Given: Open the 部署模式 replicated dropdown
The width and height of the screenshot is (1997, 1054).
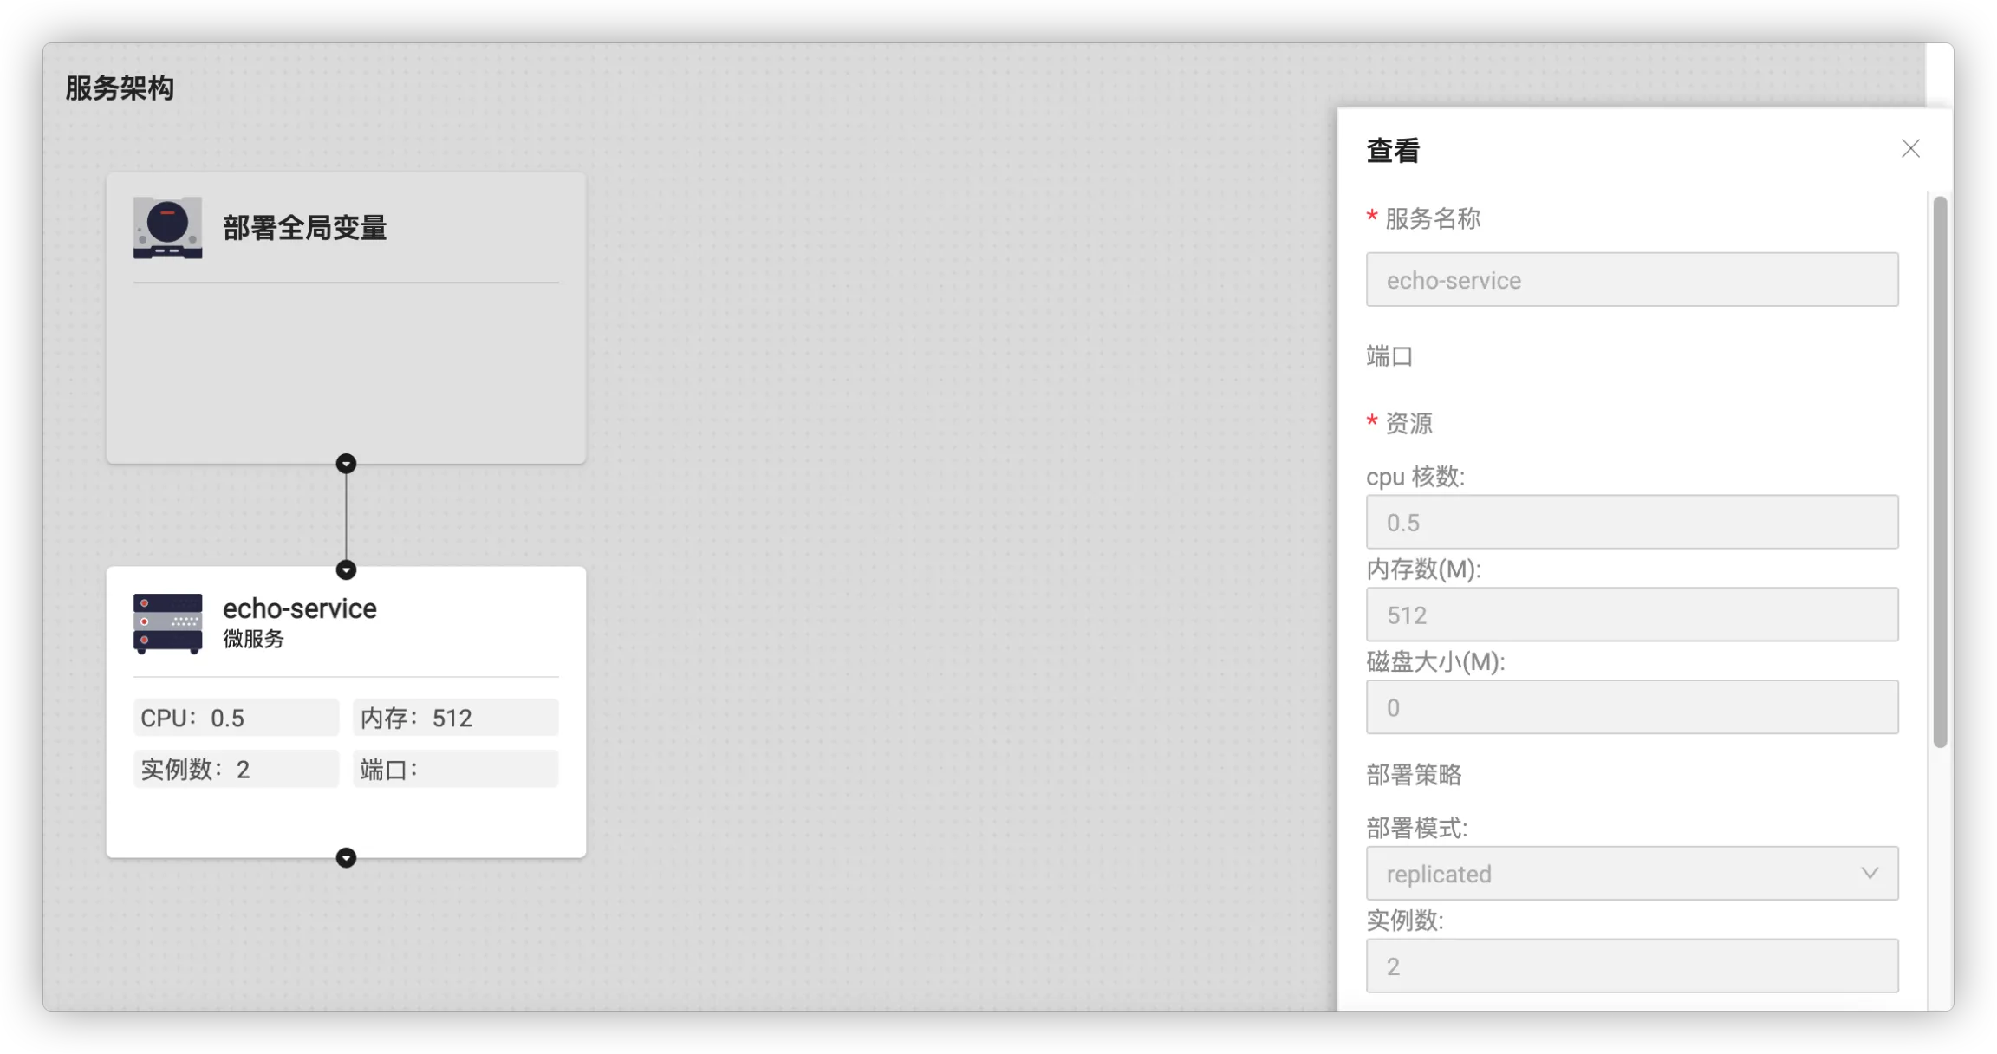Looking at the screenshot, I should point(1612,873).
